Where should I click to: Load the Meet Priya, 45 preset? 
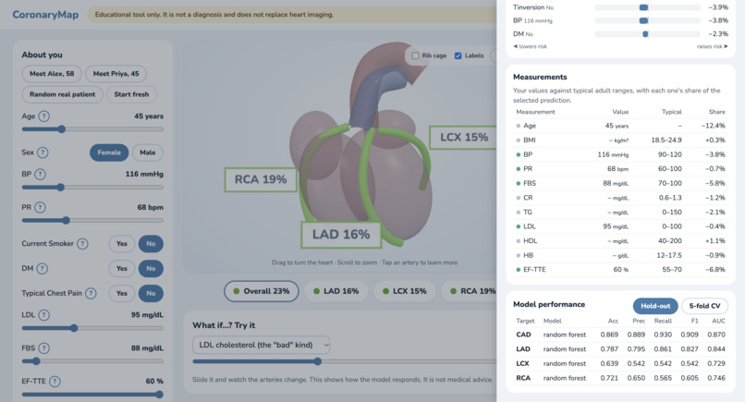pos(116,74)
